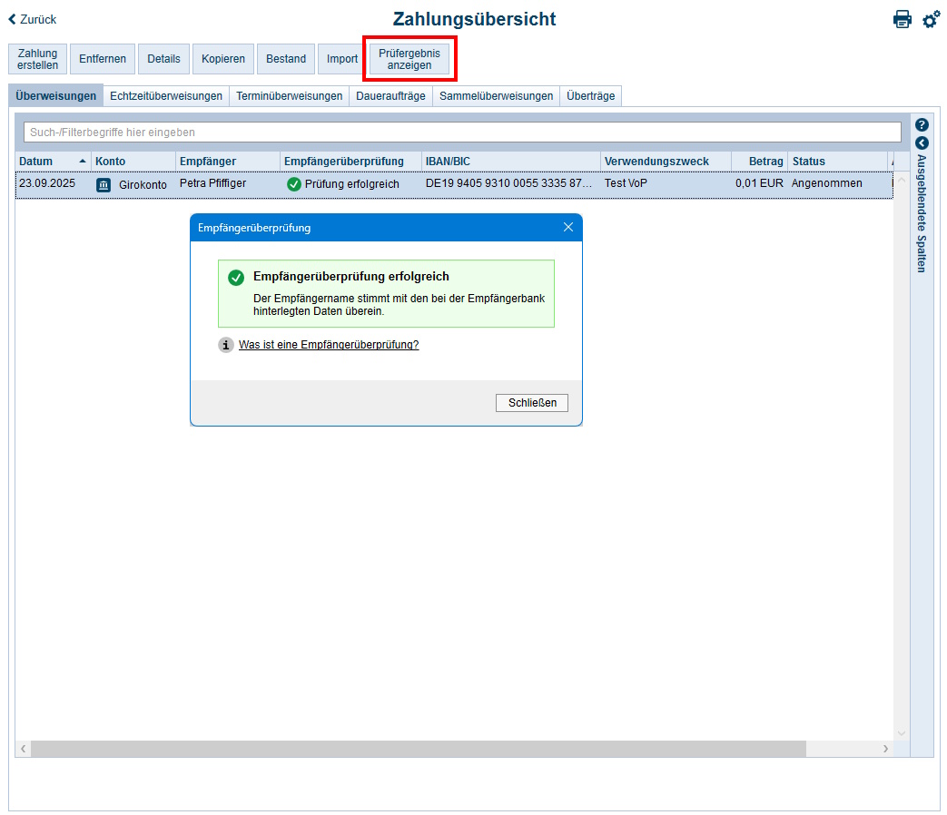Click the help question mark icon
This screenshot has width=947, height=815.
point(922,125)
